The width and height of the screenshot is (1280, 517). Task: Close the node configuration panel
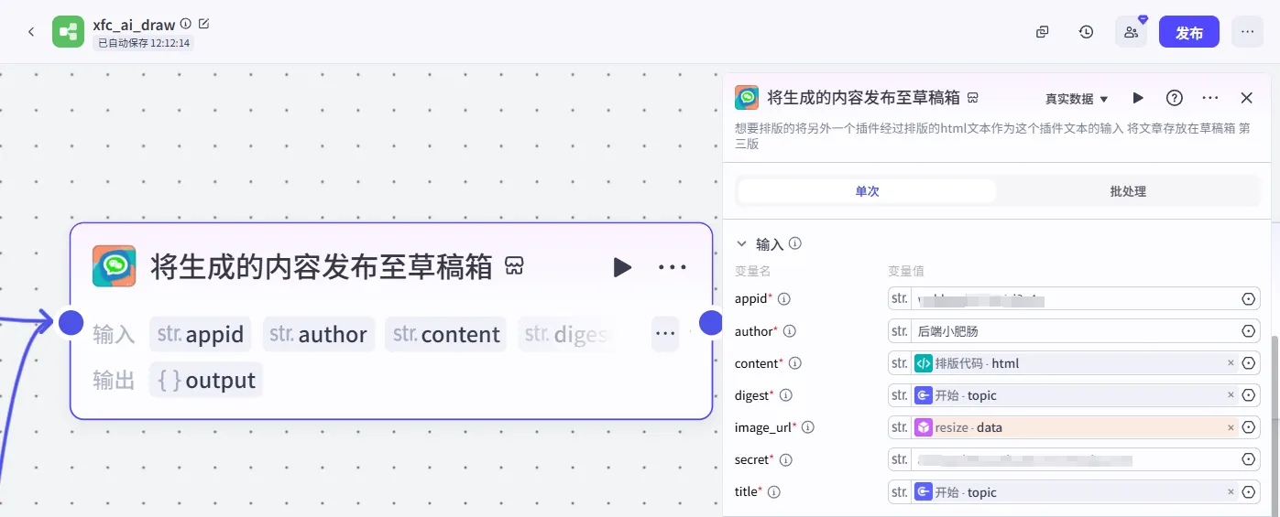(x=1246, y=98)
